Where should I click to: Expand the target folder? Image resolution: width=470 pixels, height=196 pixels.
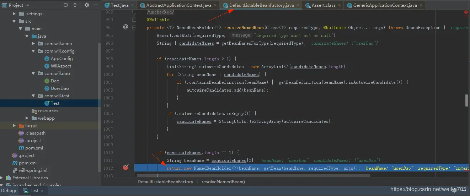(x=14, y=126)
